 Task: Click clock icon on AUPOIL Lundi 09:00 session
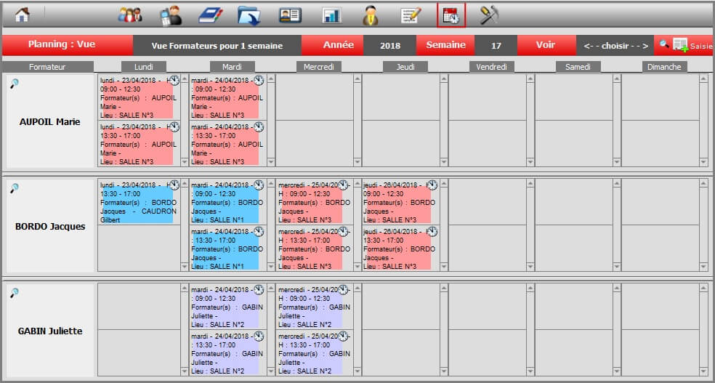pos(174,80)
